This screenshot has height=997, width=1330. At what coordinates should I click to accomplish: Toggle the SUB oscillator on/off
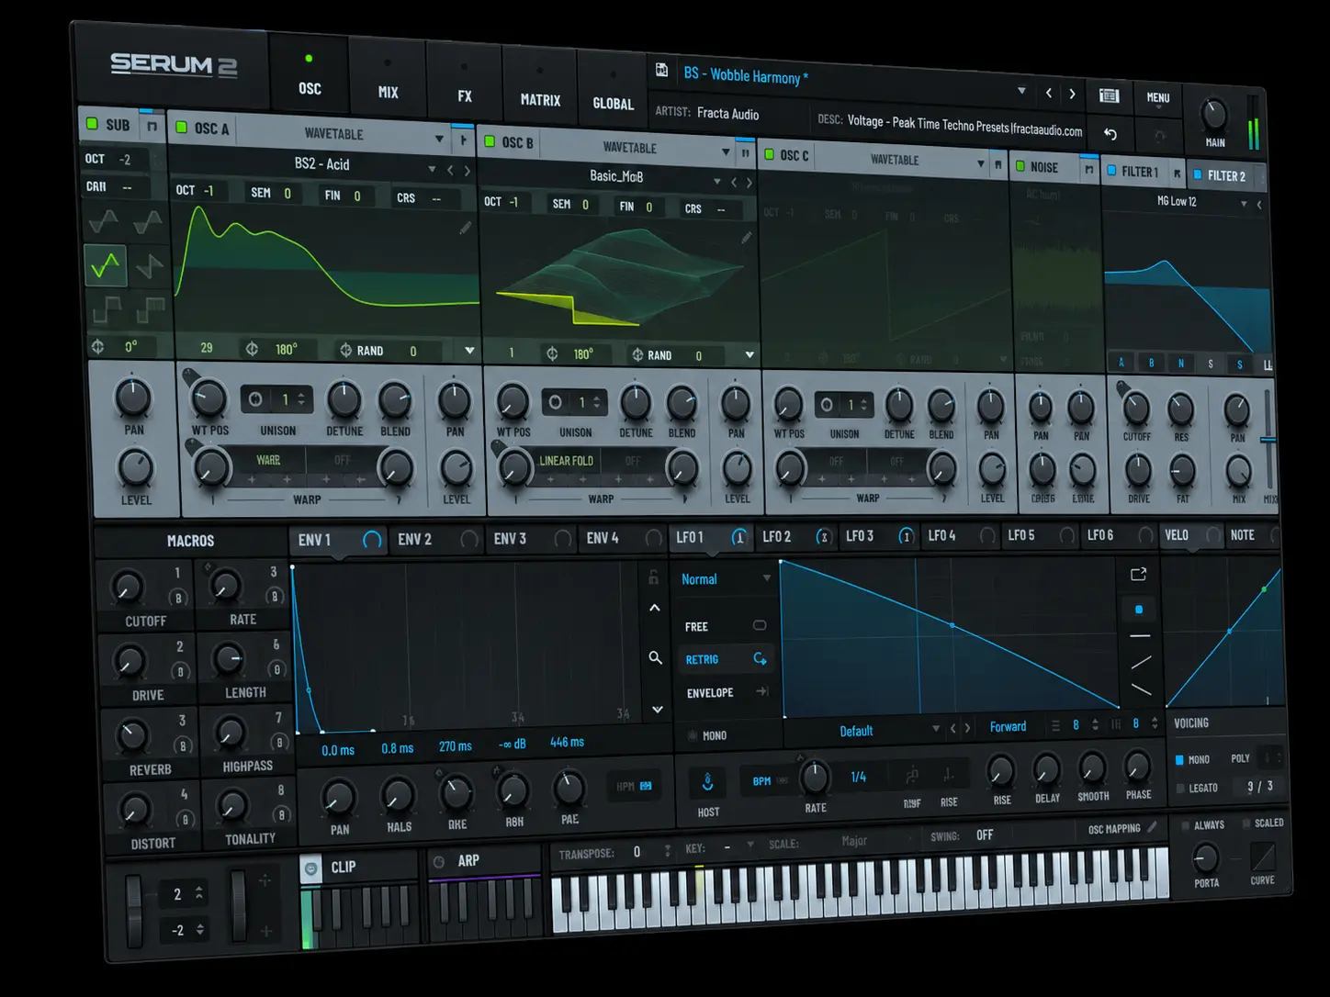pos(92,123)
